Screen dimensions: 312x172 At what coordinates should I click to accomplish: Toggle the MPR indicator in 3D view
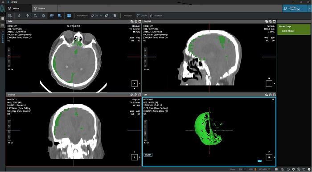[x=260, y=161]
